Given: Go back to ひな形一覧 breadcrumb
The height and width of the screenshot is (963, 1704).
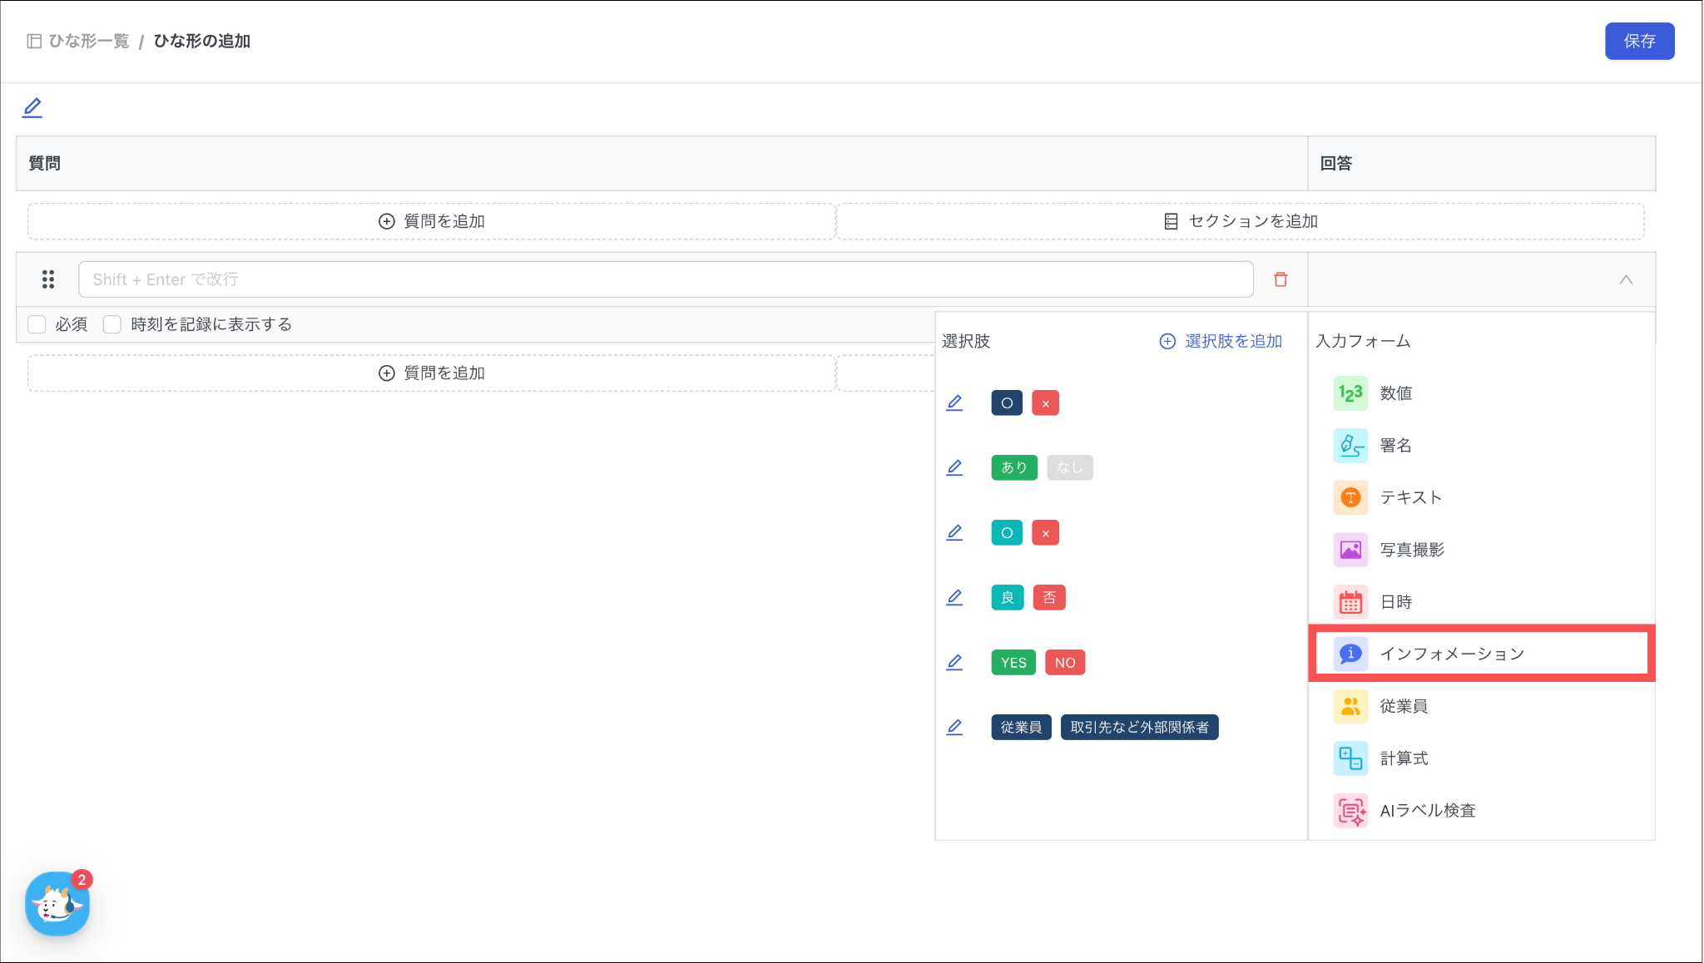Looking at the screenshot, I should 88,42.
